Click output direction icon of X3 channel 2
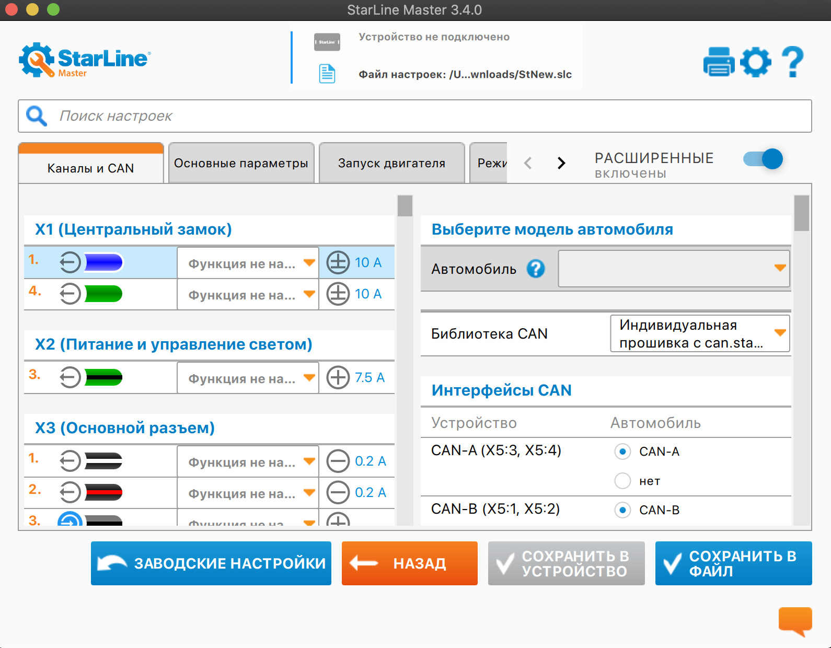Screen dimensions: 831x648 point(70,492)
